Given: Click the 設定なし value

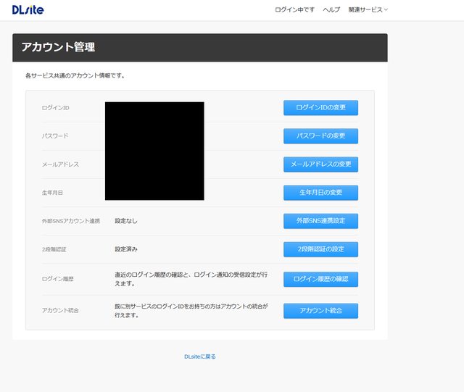Looking at the screenshot, I should click(126, 221).
